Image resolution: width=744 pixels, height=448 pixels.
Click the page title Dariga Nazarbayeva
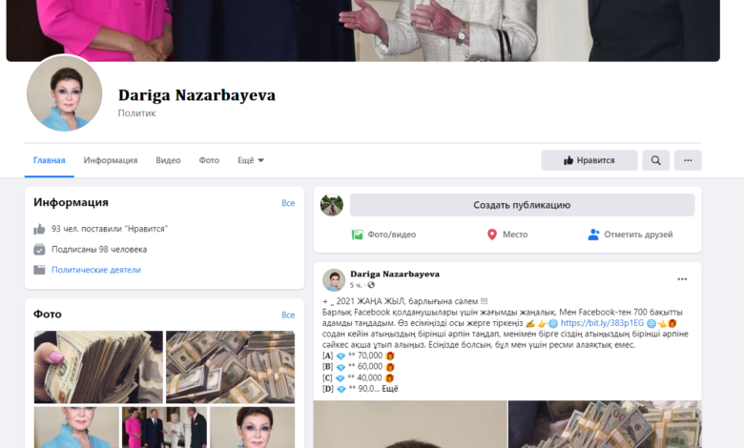pos(196,95)
